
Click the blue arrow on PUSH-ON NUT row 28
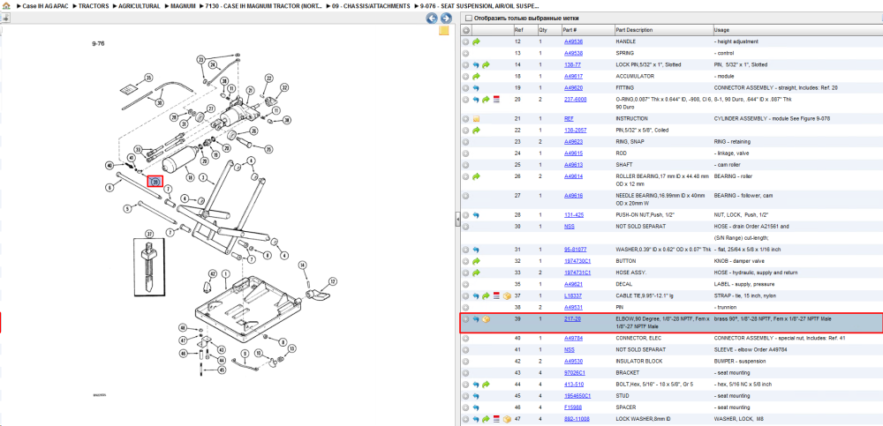click(477, 215)
